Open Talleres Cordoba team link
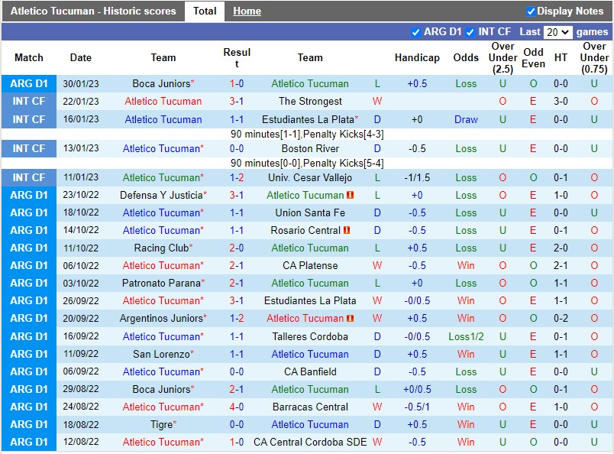 [x=310, y=336]
